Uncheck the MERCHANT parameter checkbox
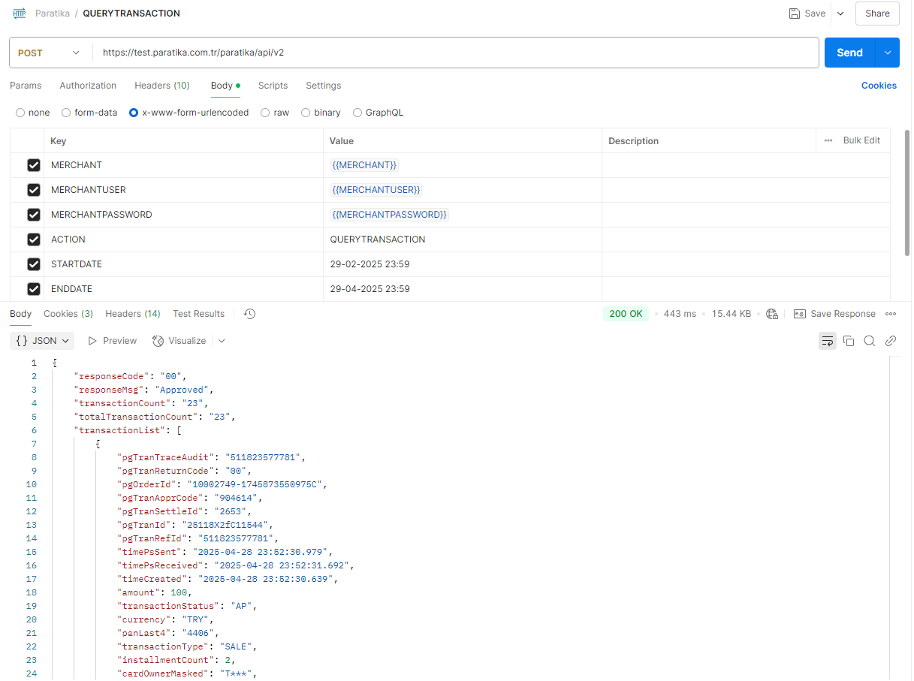 (x=34, y=165)
